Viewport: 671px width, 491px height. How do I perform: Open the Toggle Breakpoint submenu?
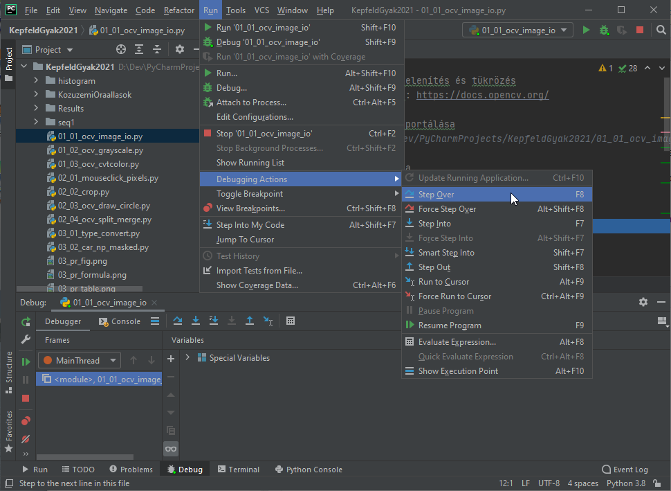[x=302, y=194]
